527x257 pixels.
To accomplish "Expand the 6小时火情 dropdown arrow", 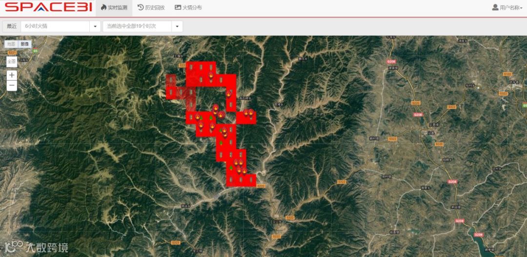I will [x=95, y=26].
